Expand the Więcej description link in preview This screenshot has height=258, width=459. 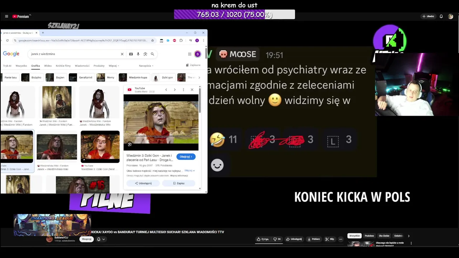[189, 171]
